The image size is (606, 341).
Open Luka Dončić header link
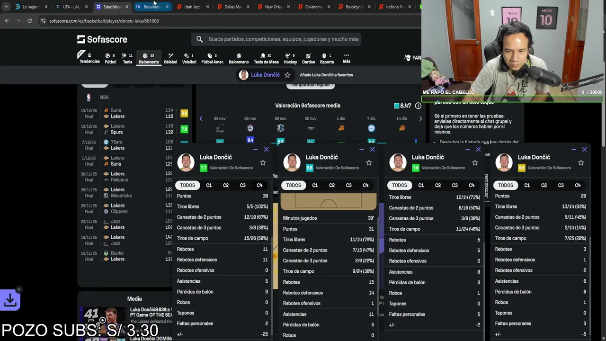(x=265, y=75)
